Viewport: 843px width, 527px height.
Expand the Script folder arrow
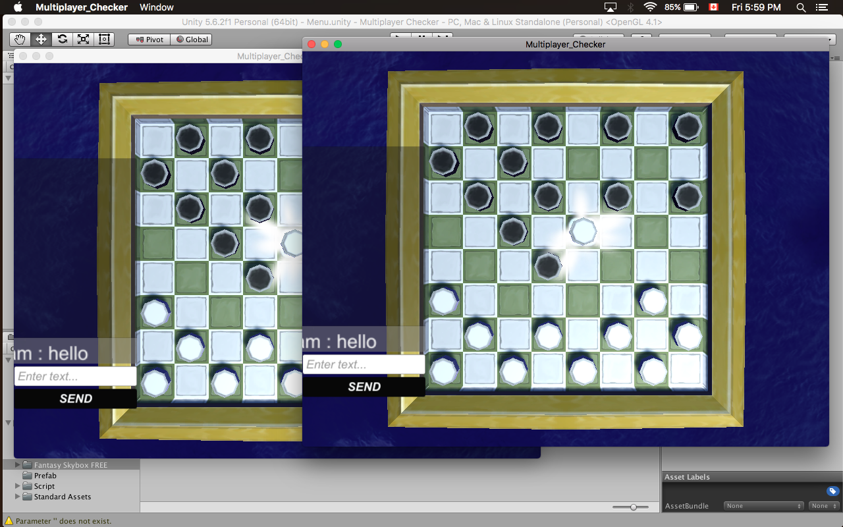click(x=18, y=486)
